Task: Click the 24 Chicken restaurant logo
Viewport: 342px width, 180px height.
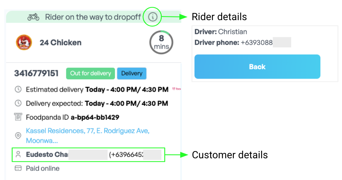Action: 24,42
